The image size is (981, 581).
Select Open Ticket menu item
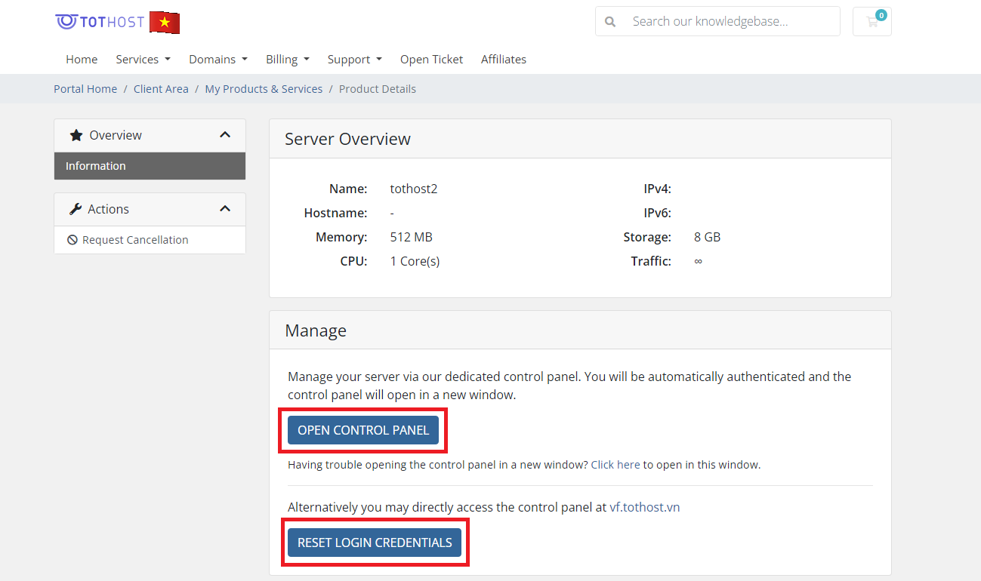(431, 60)
